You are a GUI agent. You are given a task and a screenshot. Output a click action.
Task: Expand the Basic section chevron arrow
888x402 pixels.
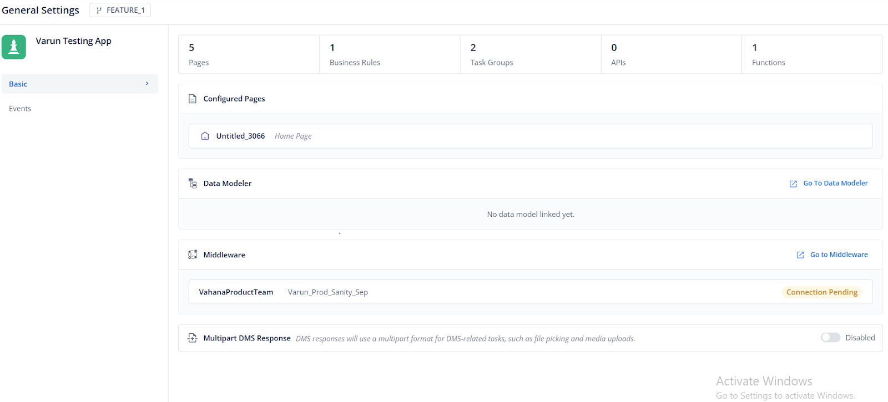[147, 84]
